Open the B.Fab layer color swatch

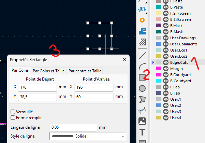coord(159,93)
